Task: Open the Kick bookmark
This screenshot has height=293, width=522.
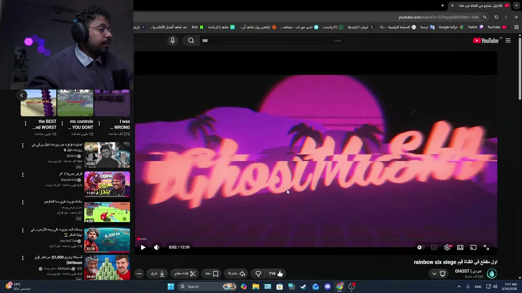Action: [x=198, y=27]
